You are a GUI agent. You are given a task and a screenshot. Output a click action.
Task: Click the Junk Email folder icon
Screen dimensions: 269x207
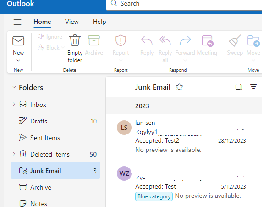click(x=23, y=171)
